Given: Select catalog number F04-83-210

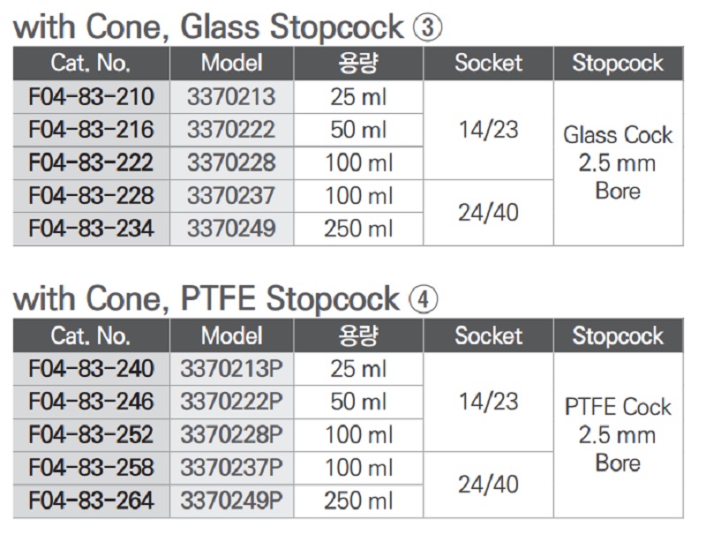Looking at the screenshot, I should point(91,96).
